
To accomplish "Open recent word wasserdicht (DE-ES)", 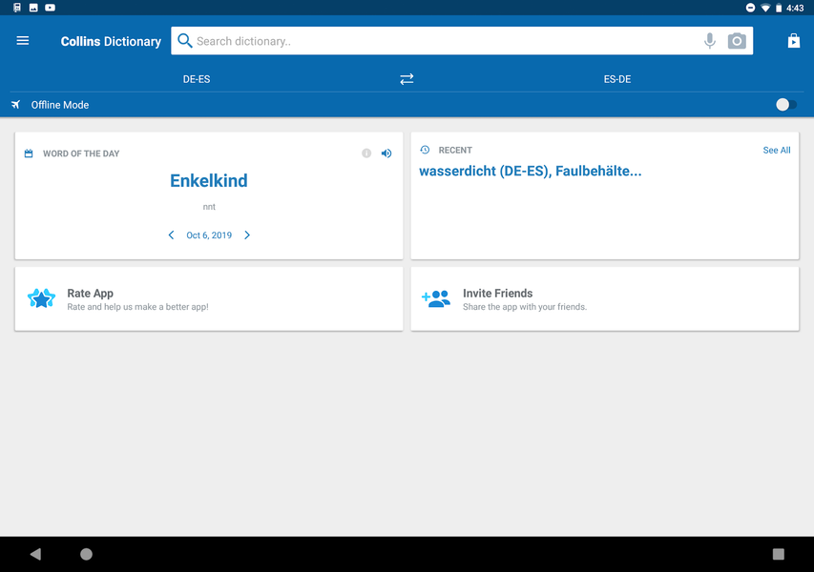I will (x=484, y=172).
